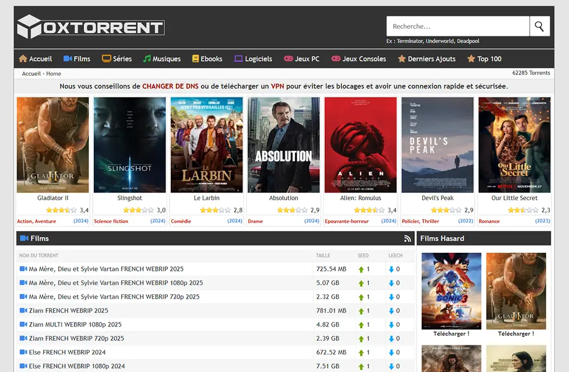Image resolution: width=569 pixels, height=372 pixels.
Task: Focus the Recherche search field
Action: tap(457, 27)
